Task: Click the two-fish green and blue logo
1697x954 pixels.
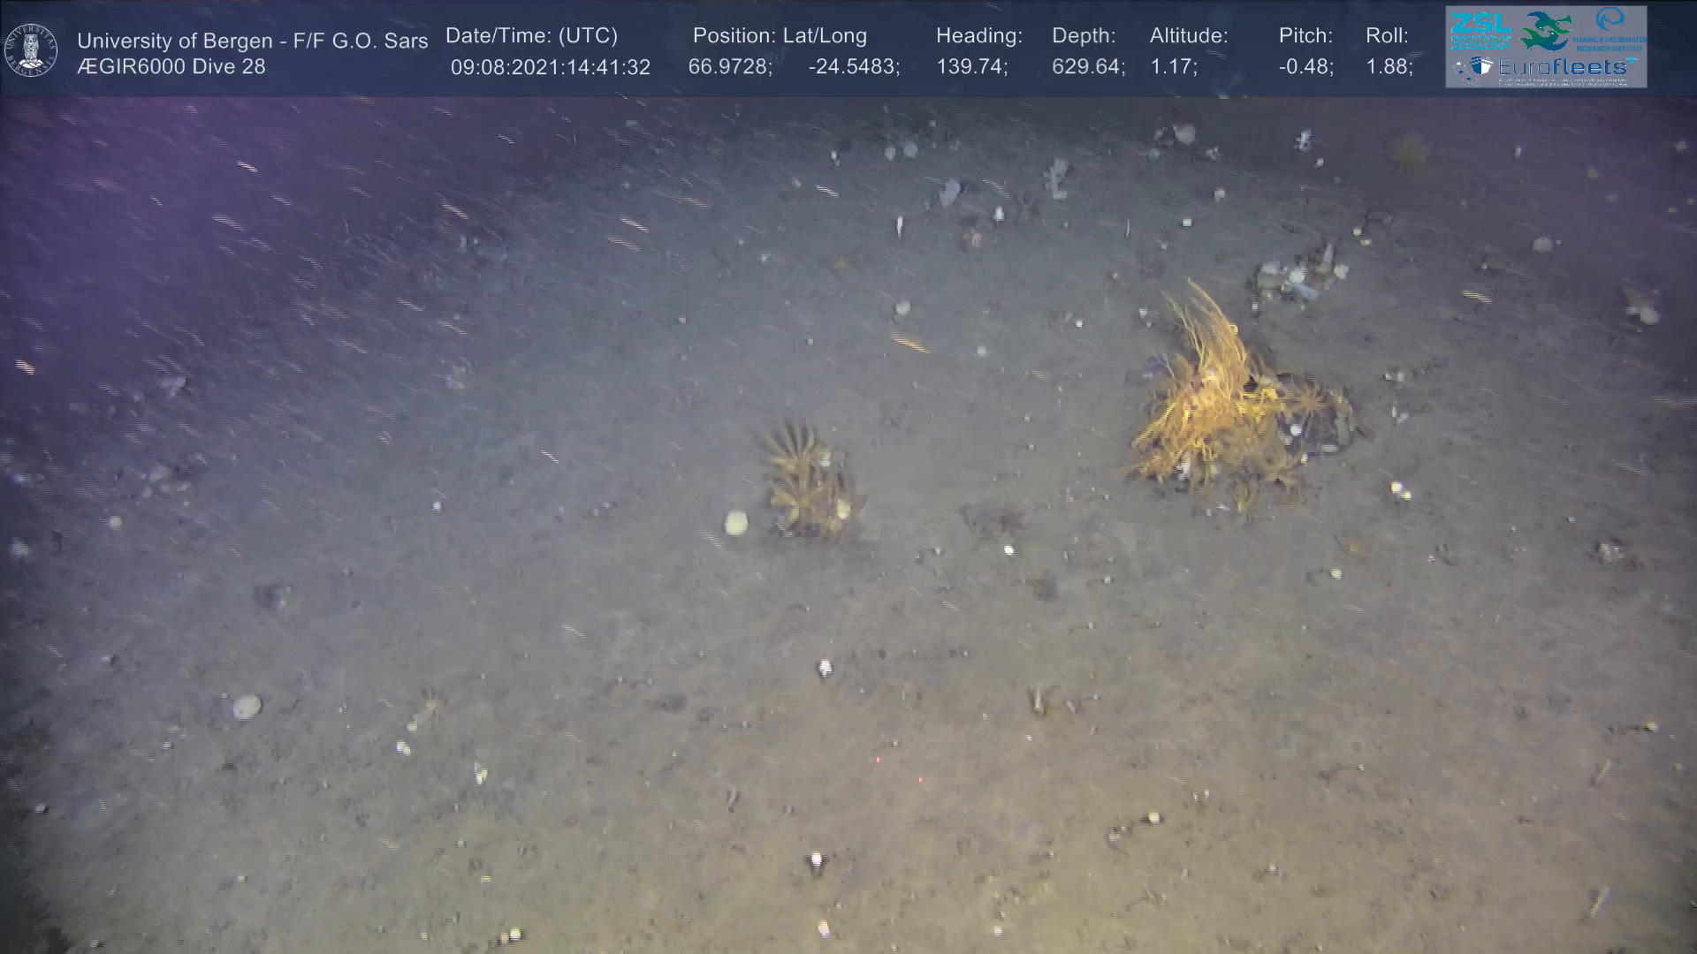Action: pos(1545,31)
